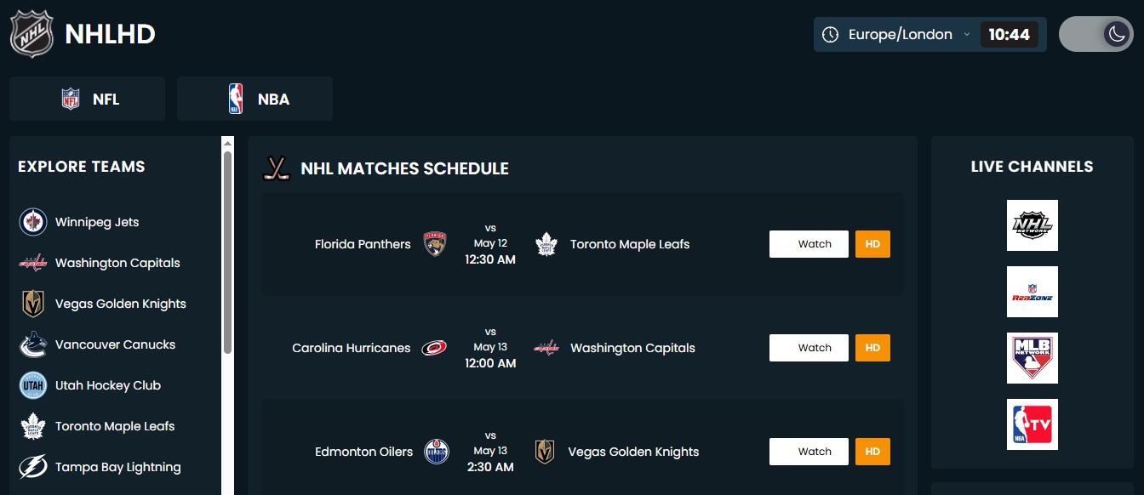Screen dimensions: 1144x495
Task: Click the teams list scrollbar up arrow
Action: (227, 143)
